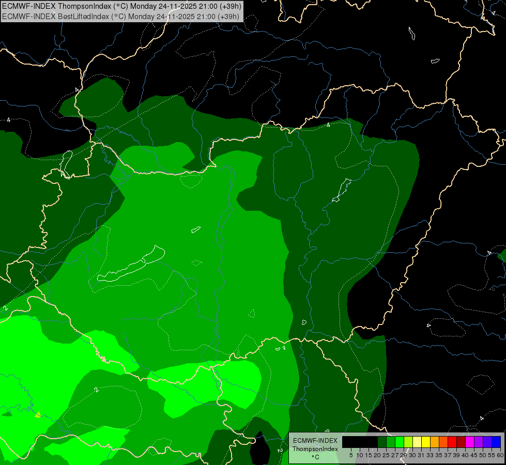Click the legend tick label '20'
Screen dimensions: 506x465
point(377,455)
